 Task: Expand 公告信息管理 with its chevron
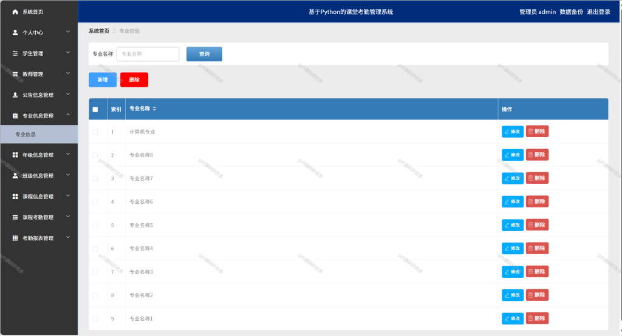tap(68, 94)
